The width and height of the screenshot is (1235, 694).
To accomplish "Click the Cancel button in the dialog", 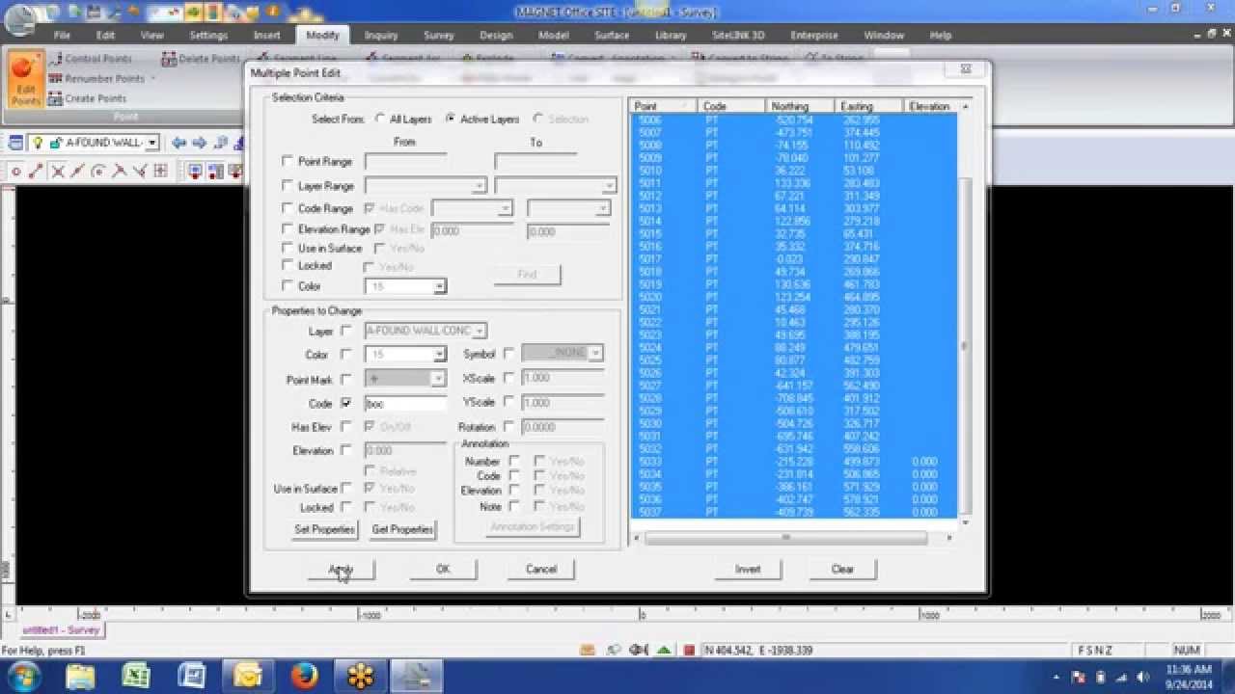I will tap(541, 570).
